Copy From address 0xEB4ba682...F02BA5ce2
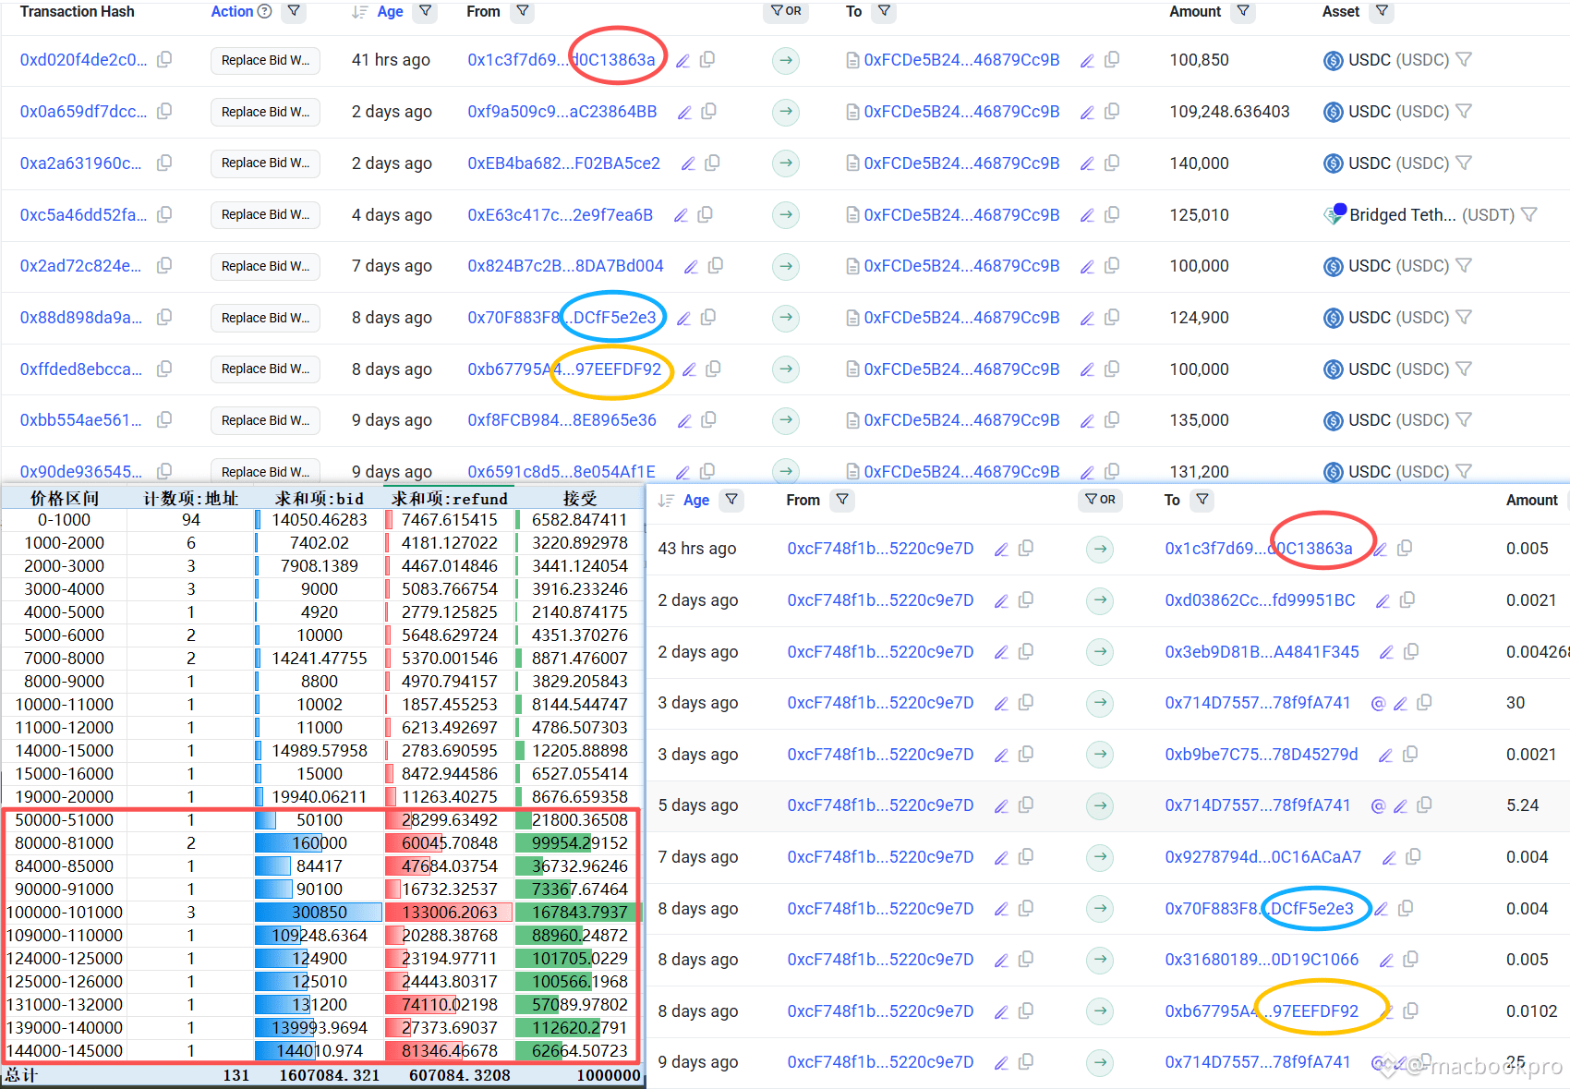 [712, 163]
